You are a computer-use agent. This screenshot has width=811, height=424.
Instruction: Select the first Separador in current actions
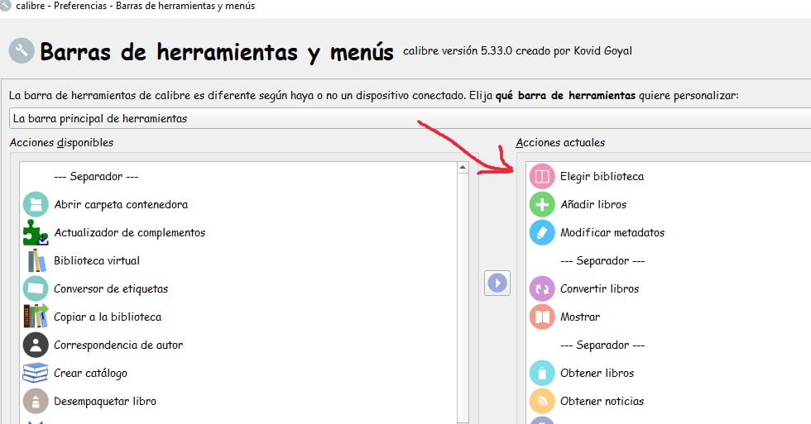point(602,261)
